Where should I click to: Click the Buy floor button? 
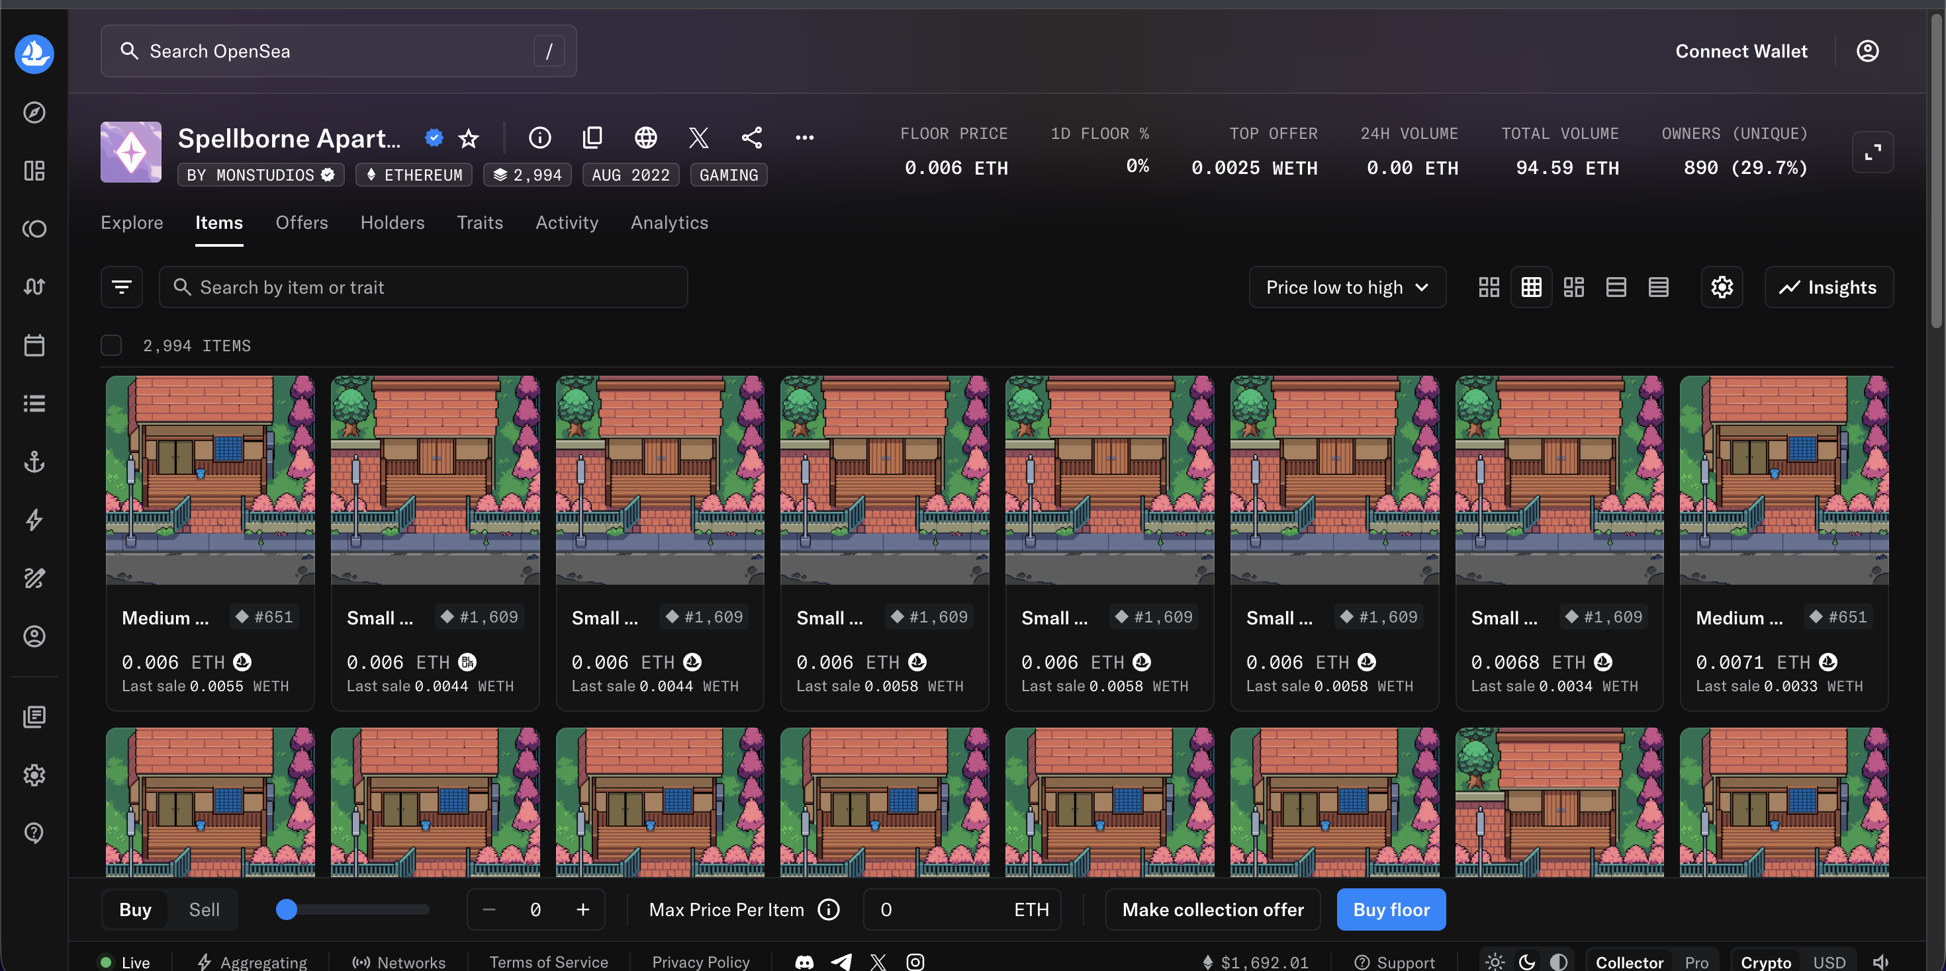point(1391,909)
